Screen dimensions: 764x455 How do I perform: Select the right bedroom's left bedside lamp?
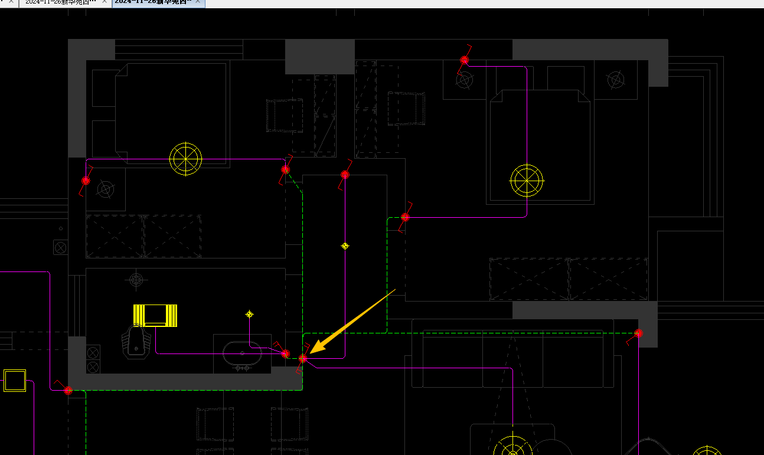coord(464,79)
